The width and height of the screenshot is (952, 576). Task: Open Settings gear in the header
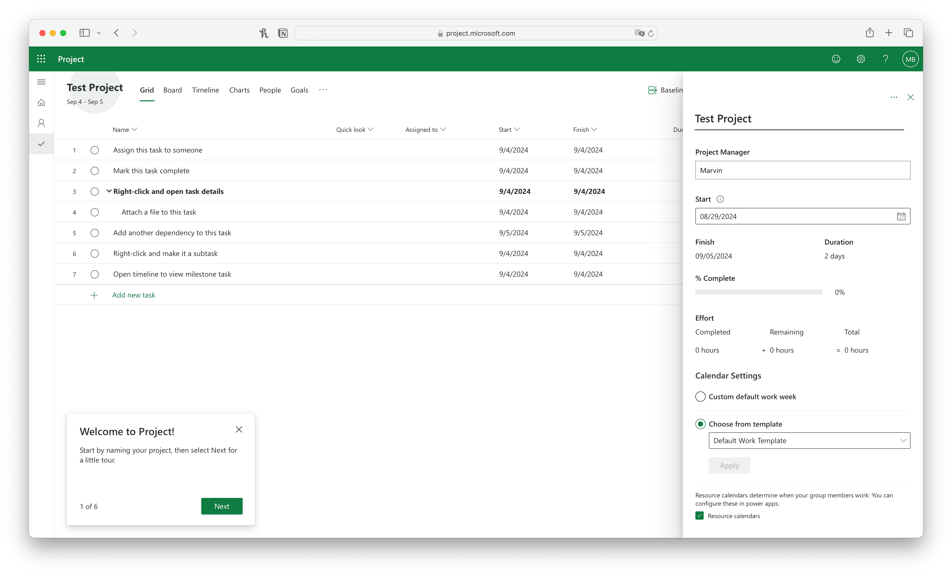(x=860, y=59)
